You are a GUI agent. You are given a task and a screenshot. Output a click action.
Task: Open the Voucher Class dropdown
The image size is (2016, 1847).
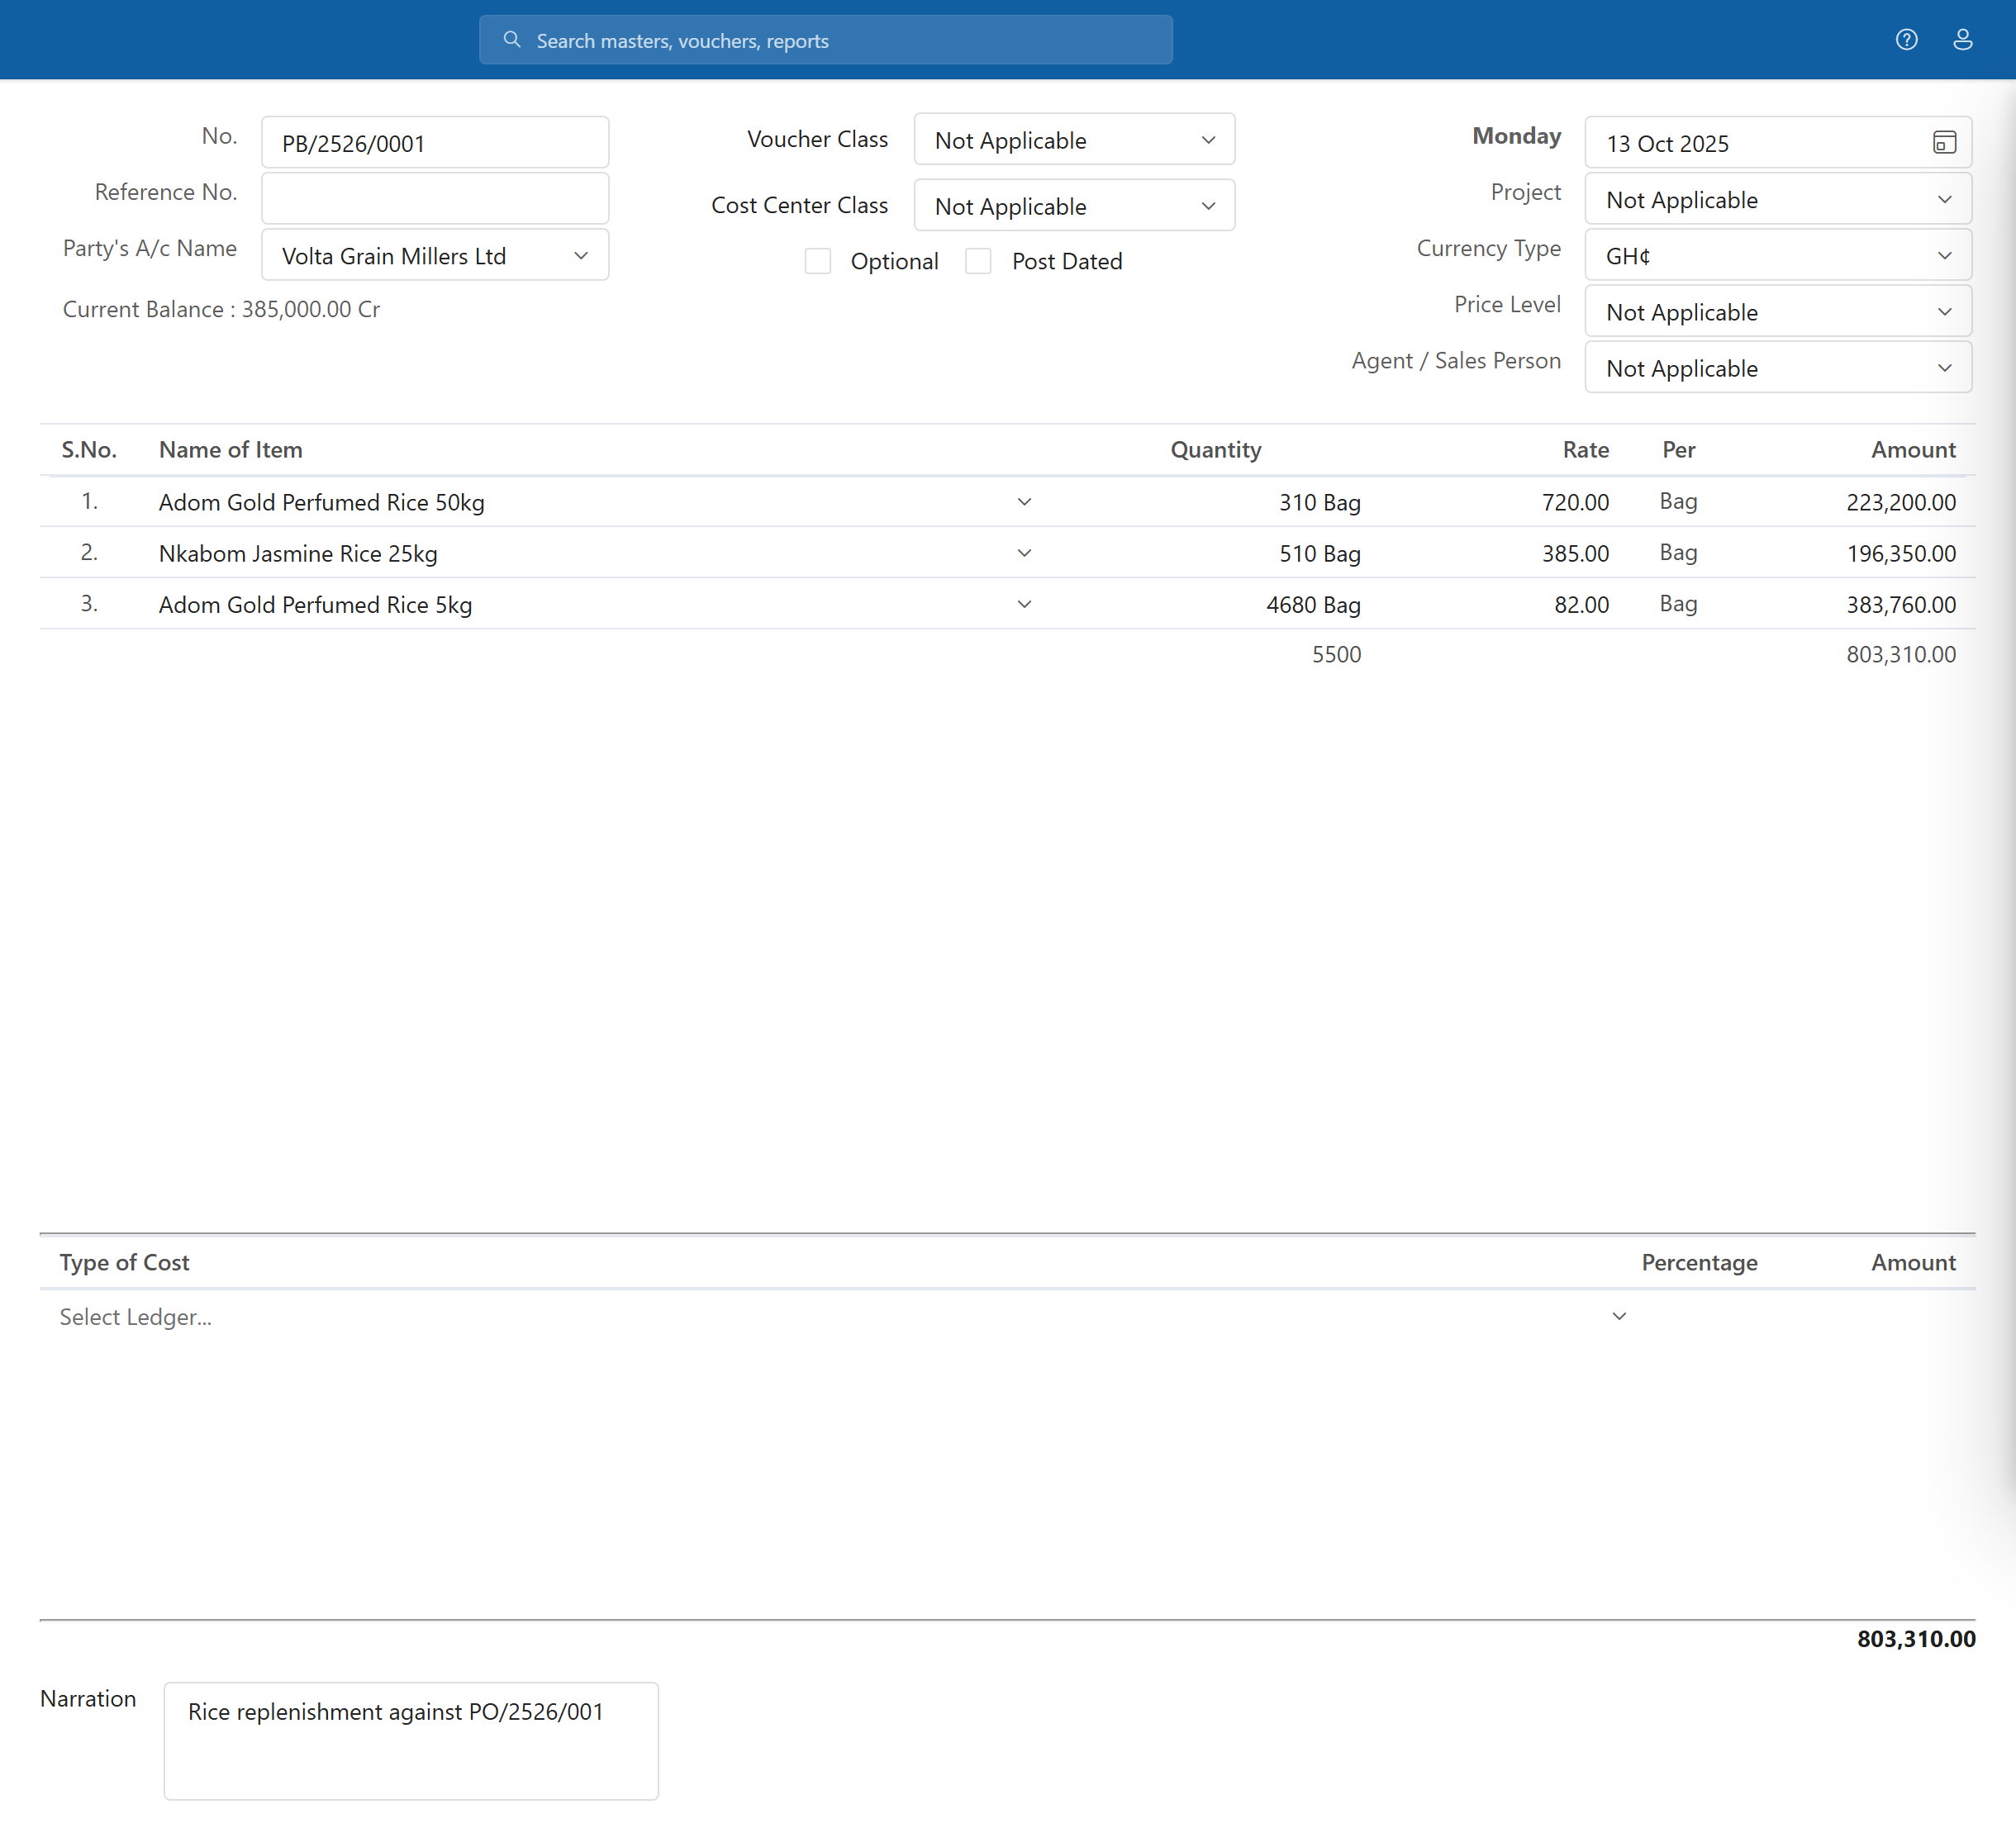[x=1074, y=140]
